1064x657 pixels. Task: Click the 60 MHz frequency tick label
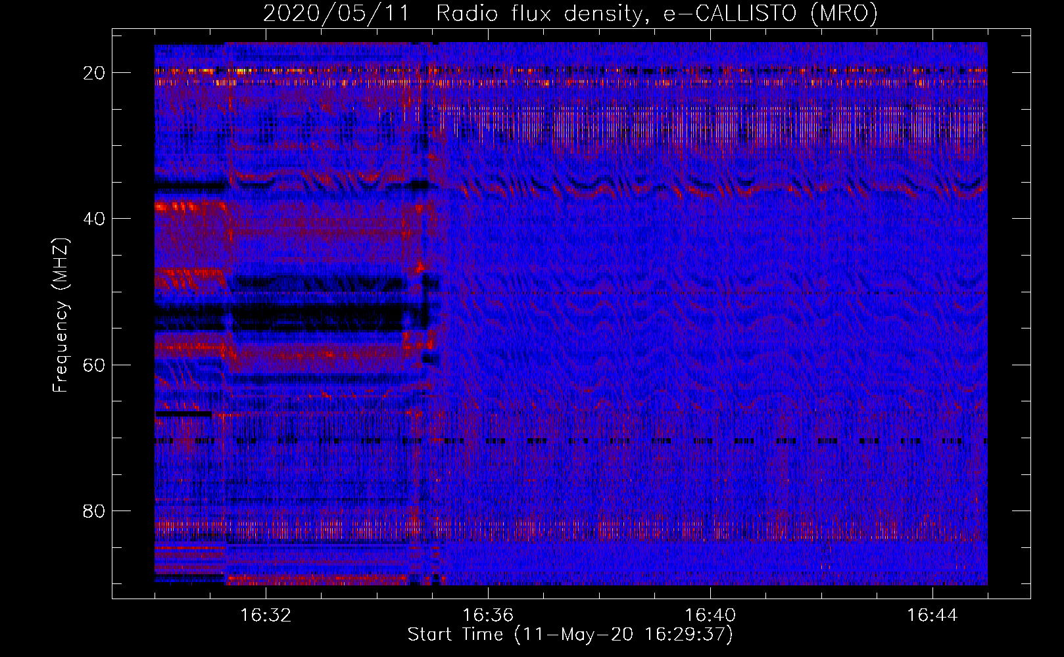coord(94,365)
